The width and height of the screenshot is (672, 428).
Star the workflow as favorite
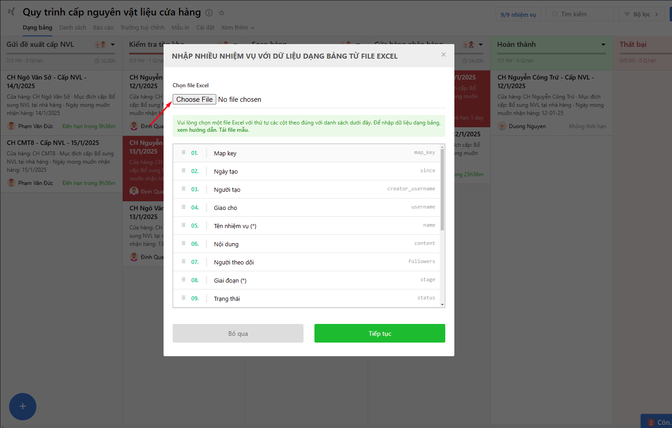coord(222,13)
